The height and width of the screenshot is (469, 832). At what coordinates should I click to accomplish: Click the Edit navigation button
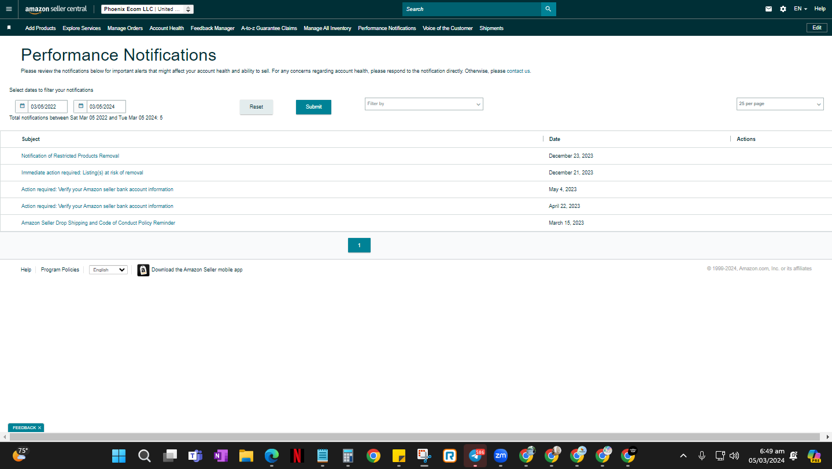[817, 28]
